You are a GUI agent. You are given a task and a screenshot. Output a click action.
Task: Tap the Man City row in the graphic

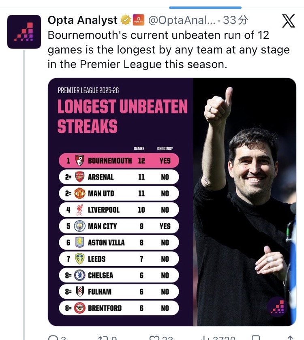[x=119, y=226]
